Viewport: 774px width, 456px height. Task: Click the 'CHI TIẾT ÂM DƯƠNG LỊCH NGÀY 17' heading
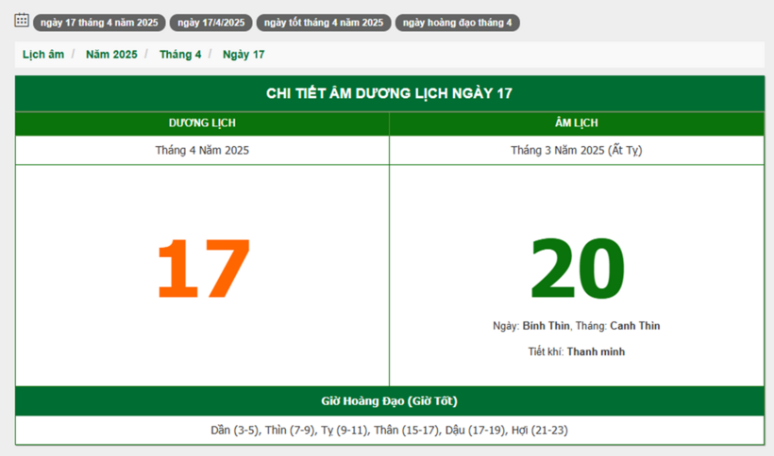click(x=389, y=93)
